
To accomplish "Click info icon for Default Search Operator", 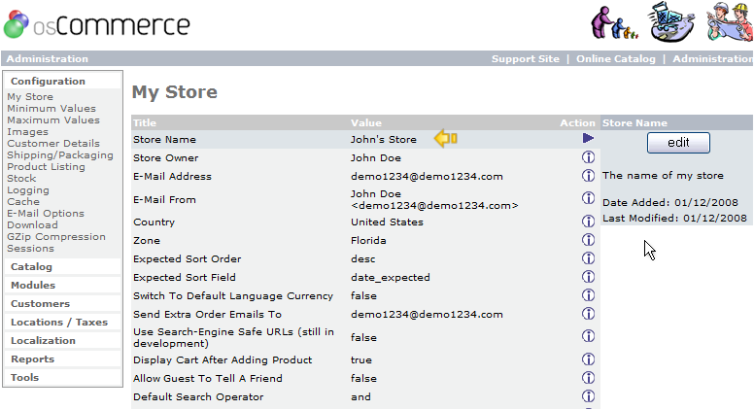I will coord(588,396).
